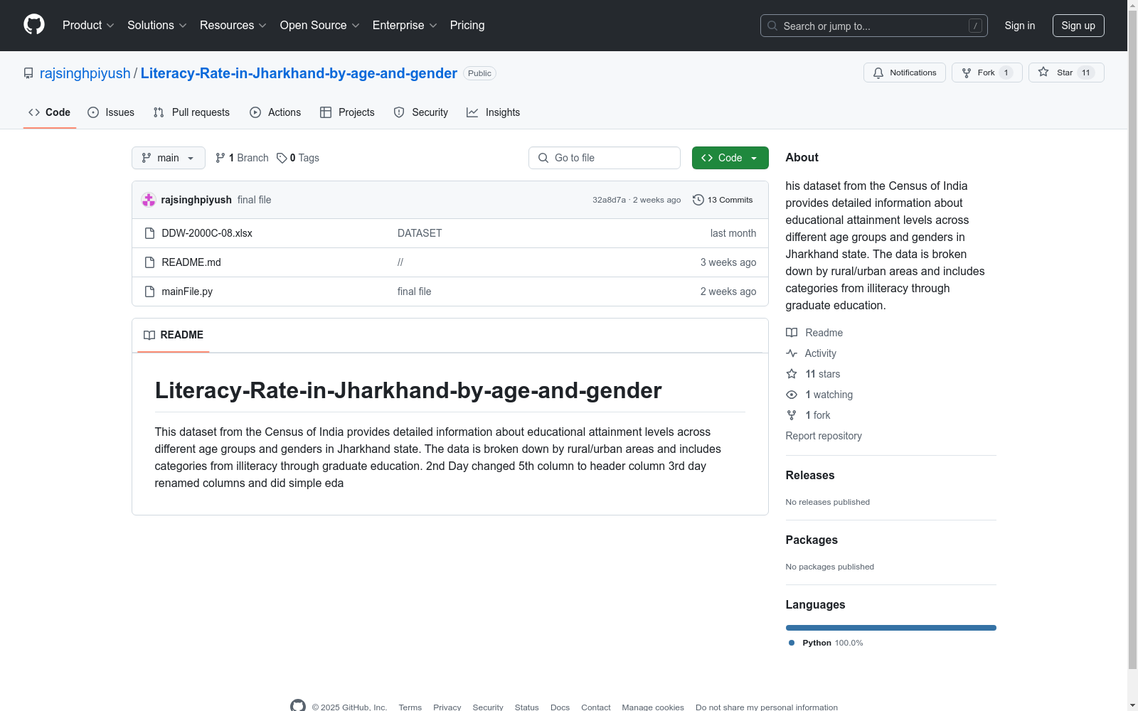Open rajsinghpiyush owner profile link
This screenshot has width=1138, height=711.
pos(85,73)
